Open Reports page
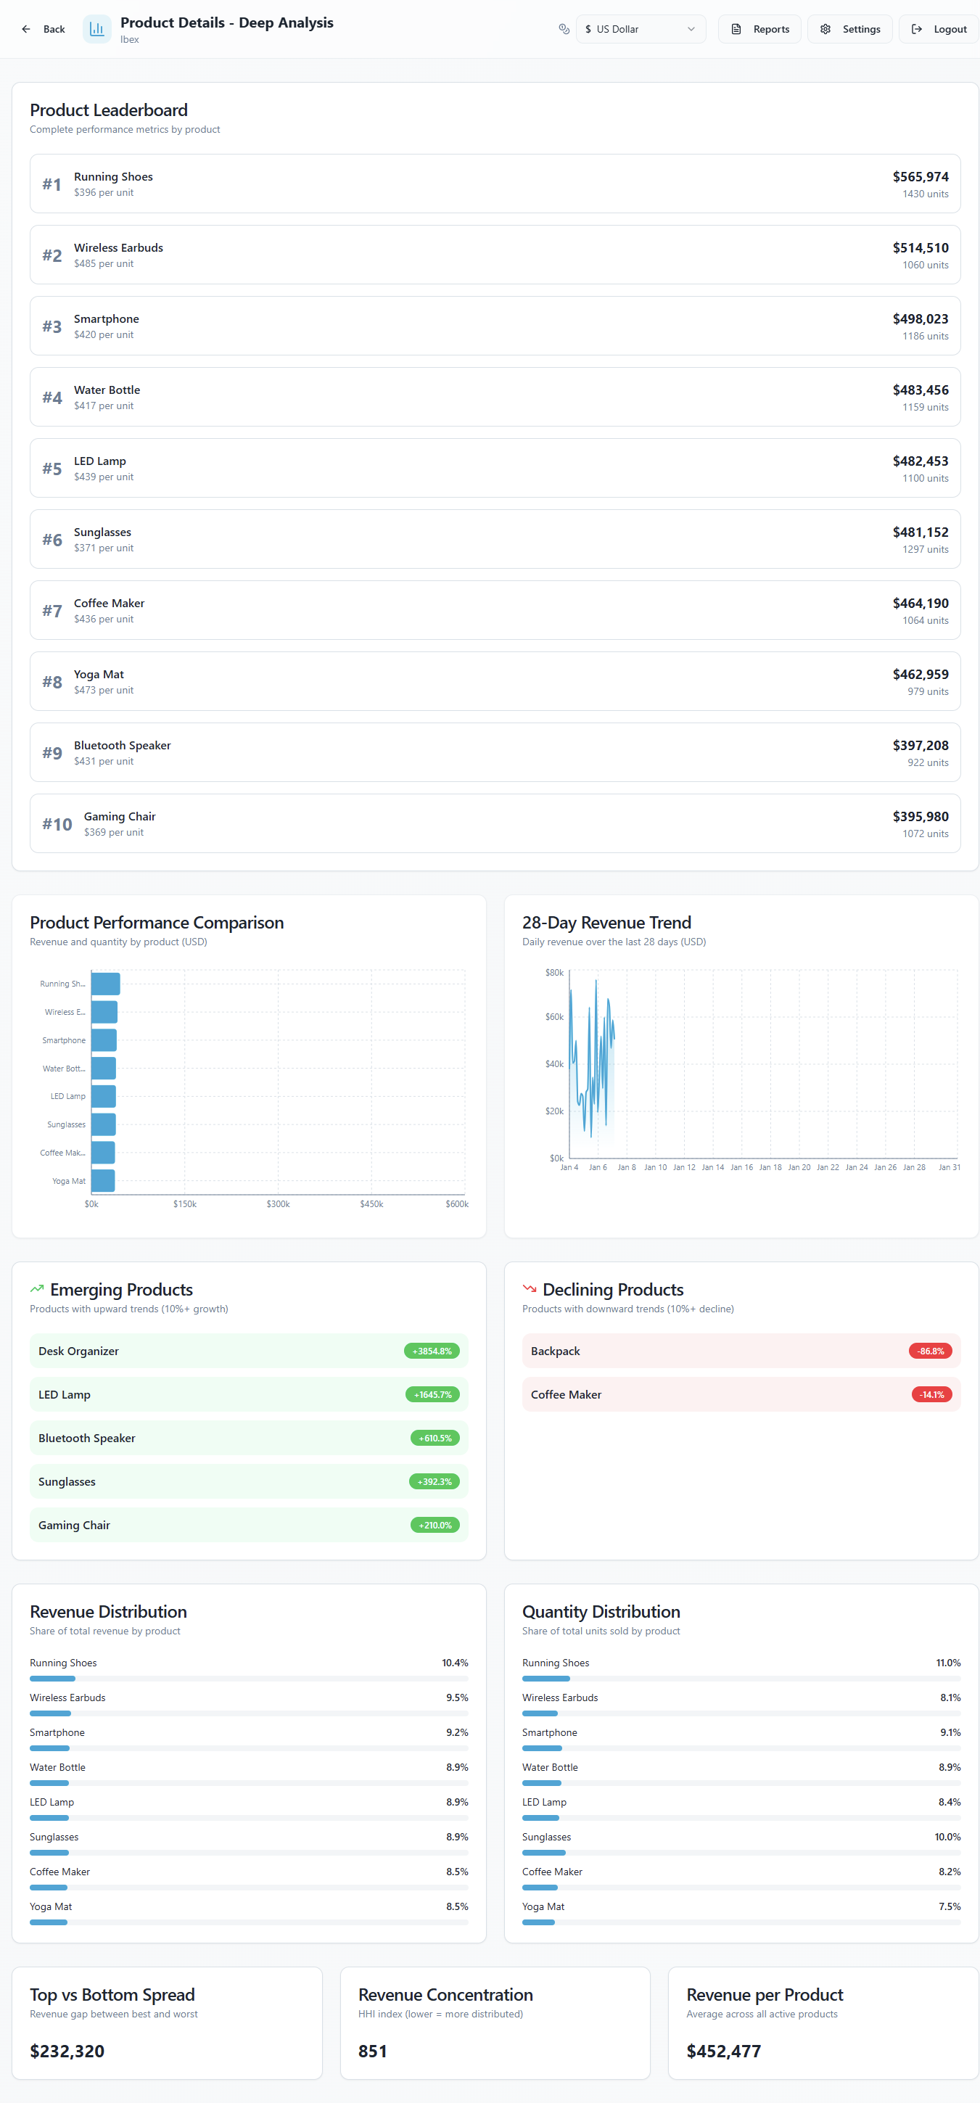 (x=759, y=30)
